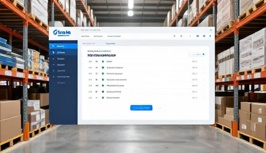Click the green status icon in the first list row
266x153 pixels.
pyautogui.click(x=103, y=62)
